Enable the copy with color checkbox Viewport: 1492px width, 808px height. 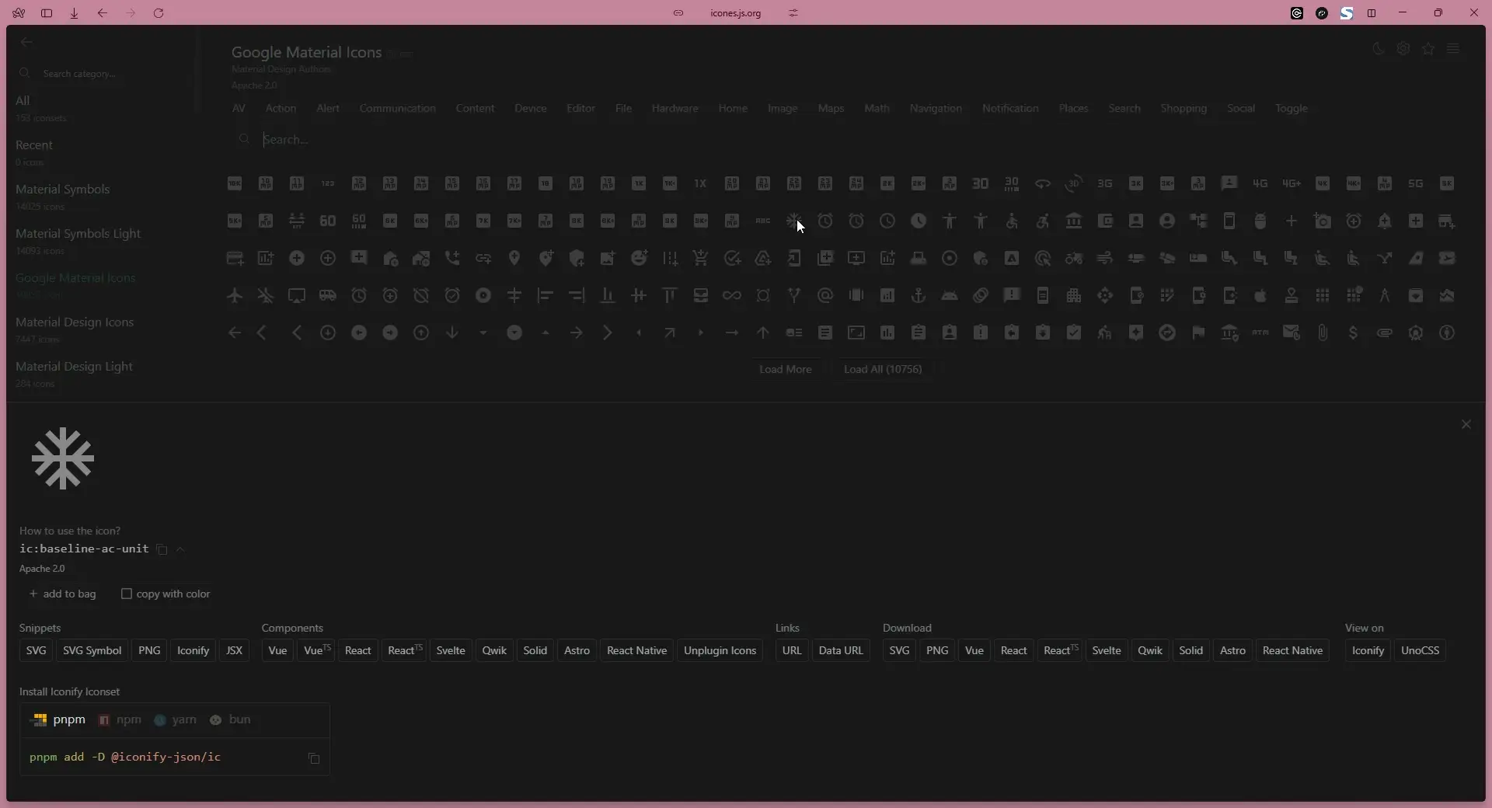pyautogui.click(x=127, y=594)
